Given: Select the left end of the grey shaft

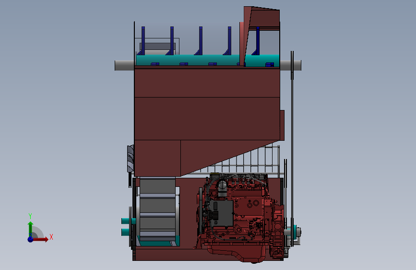Looking at the screenshot, I should coord(124,65).
